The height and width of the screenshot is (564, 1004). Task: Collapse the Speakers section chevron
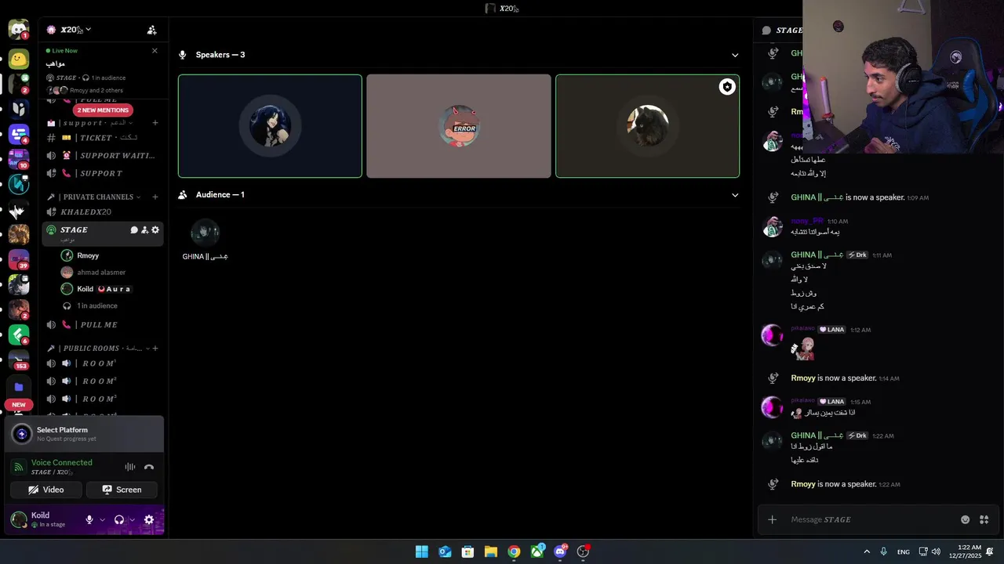click(x=735, y=55)
